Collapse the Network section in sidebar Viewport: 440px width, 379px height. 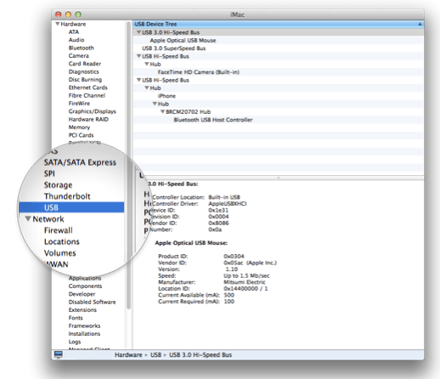28,218
